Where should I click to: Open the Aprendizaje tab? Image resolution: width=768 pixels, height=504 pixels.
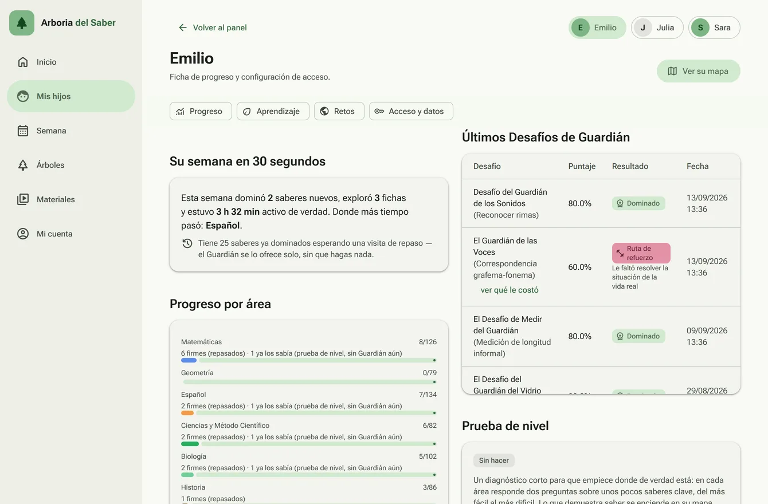(273, 111)
